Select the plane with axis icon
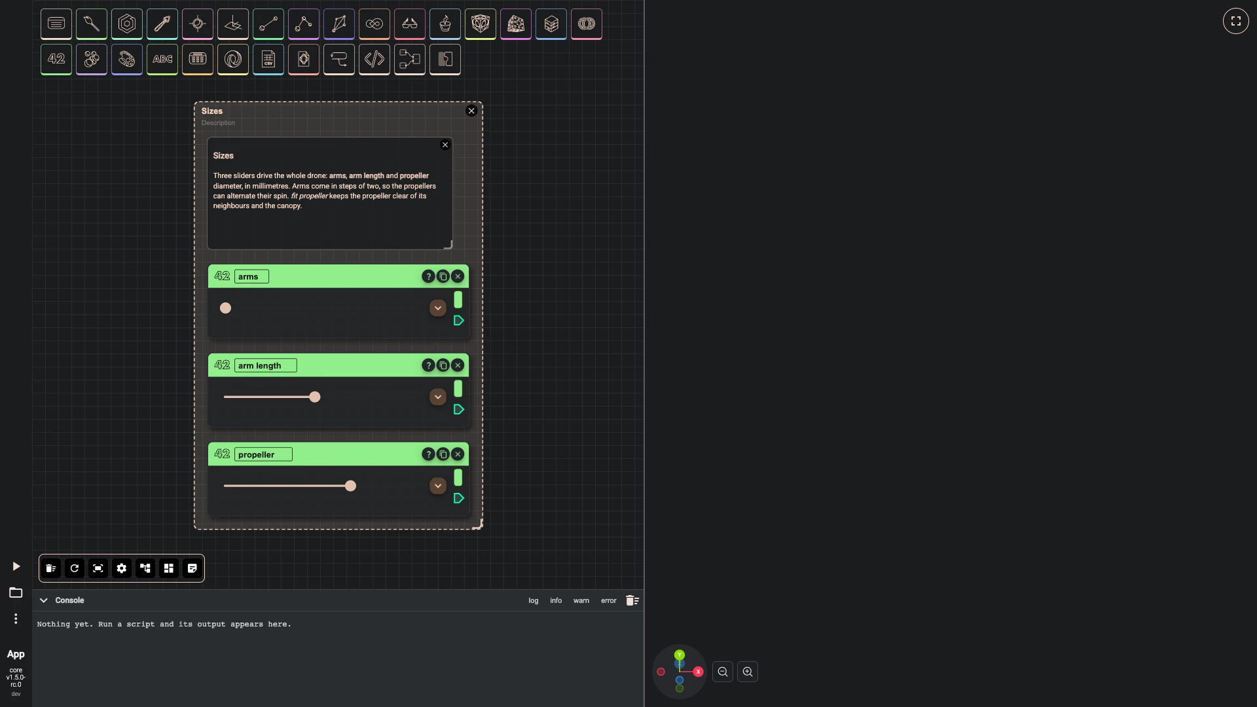The width and height of the screenshot is (1257, 707). click(233, 24)
